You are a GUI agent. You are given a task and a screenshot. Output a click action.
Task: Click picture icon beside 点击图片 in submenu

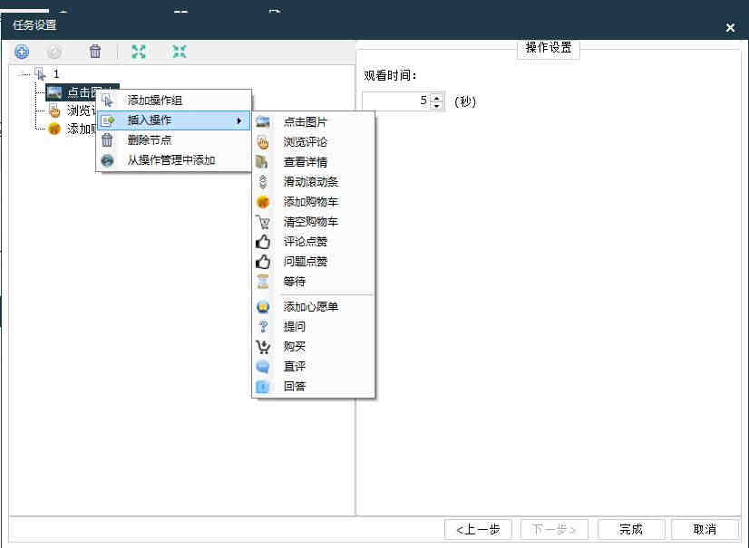click(x=263, y=122)
